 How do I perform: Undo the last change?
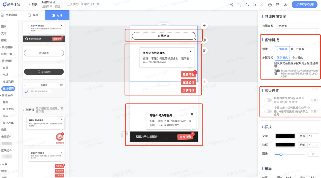coord(254,5)
